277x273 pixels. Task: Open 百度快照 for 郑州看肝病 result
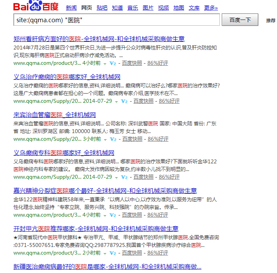point(132,63)
